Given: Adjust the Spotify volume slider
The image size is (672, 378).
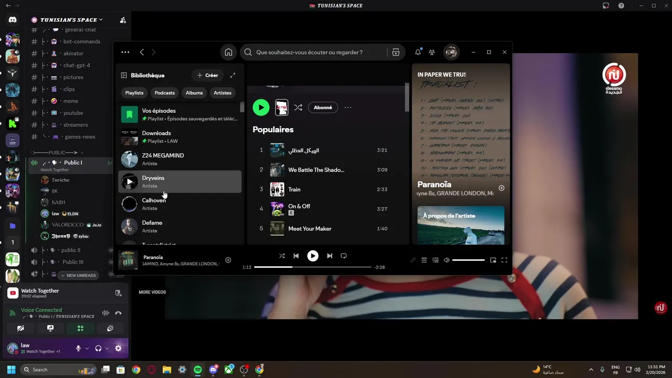Looking at the screenshot, I should click(468, 260).
